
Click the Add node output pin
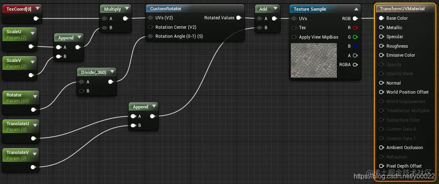pos(274,19)
